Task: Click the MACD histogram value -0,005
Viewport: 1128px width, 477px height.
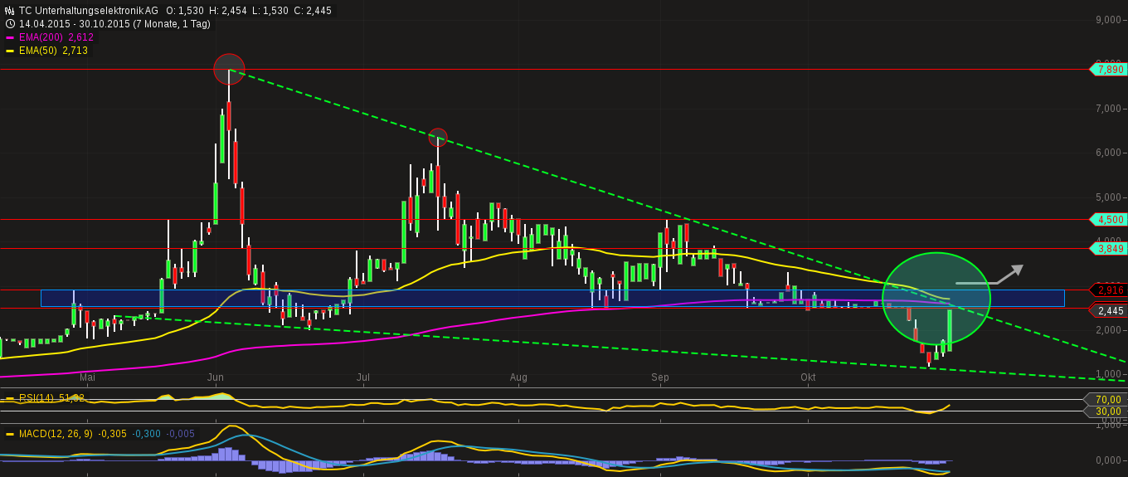Action: pos(181,434)
